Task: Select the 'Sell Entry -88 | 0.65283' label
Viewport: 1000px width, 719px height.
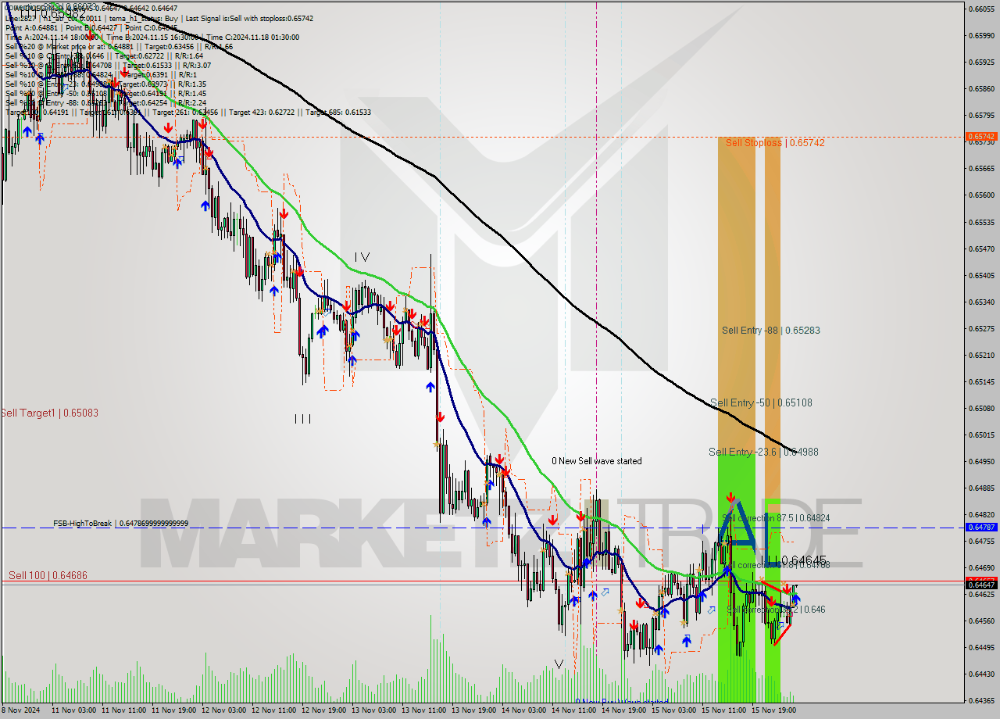Action: (770, 331)
